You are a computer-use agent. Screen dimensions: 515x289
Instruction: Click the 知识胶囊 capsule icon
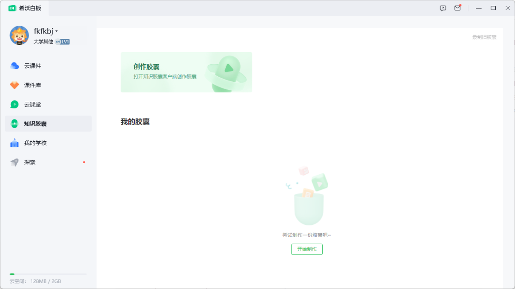15,124
